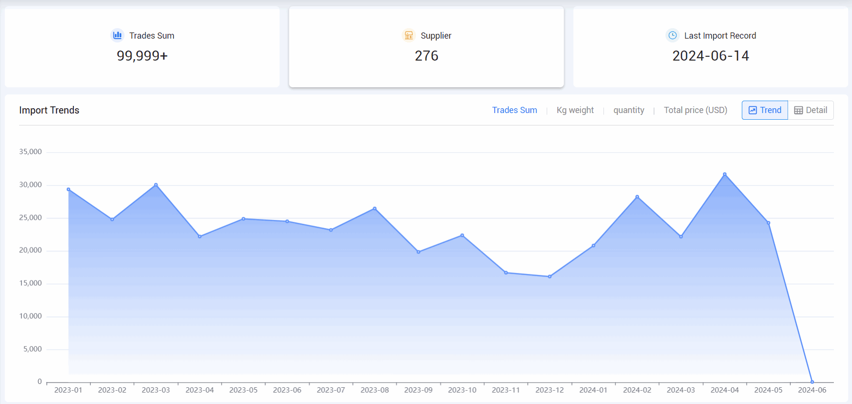Switch to Detail table view
The width and height of the screenshot is (852, 404).
pyautogui.click(x=810, y=110)
